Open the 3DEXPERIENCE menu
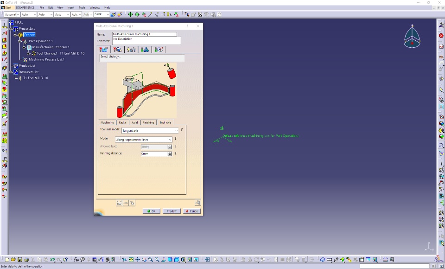Screen dimensions: 445x269 [x=25, y=8]
